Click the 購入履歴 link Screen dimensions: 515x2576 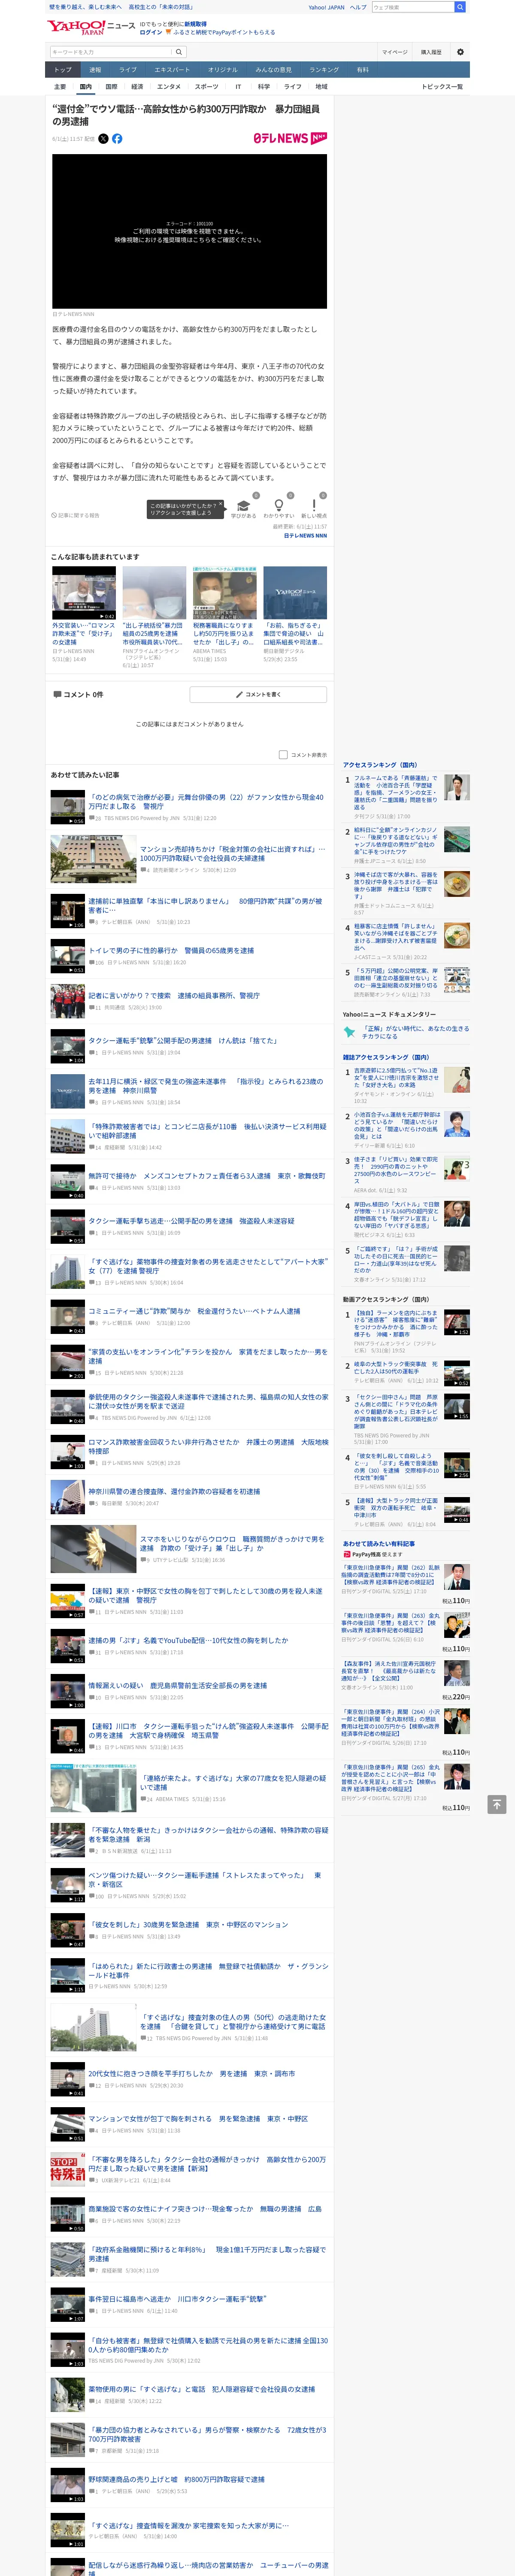pos(431,52)
